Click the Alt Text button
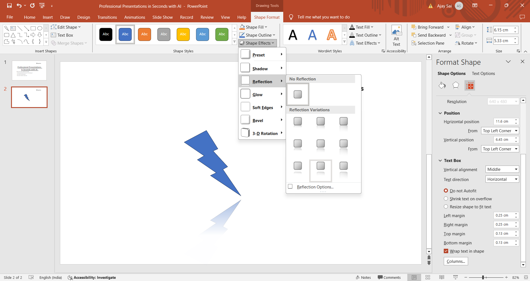Image resolution: width=530 pixels, height=281 pixels. [x=396, y=36]
